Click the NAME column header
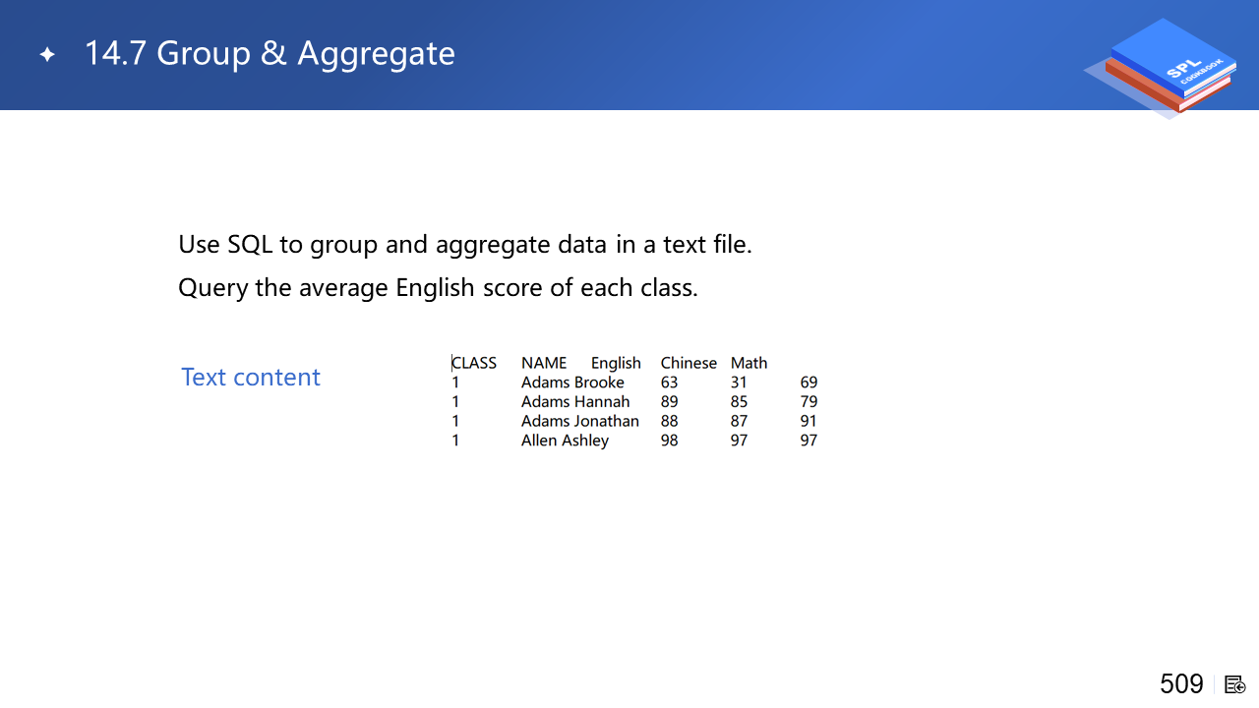 pos(544,363)
